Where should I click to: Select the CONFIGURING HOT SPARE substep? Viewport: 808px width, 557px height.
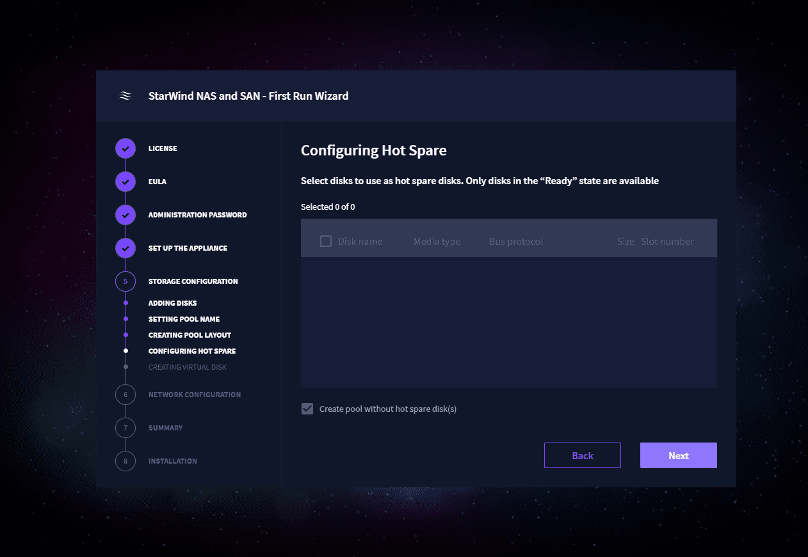(x=192, y=351)
